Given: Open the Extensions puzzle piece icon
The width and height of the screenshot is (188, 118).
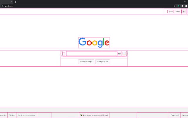Looking at the screenshot, I should [x=182, y=6].
